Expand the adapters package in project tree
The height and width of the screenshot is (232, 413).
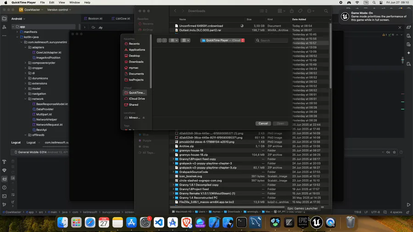26,47
